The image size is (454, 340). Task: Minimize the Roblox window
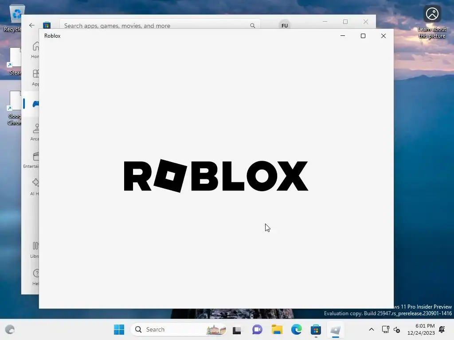click(x=343, y=36)
